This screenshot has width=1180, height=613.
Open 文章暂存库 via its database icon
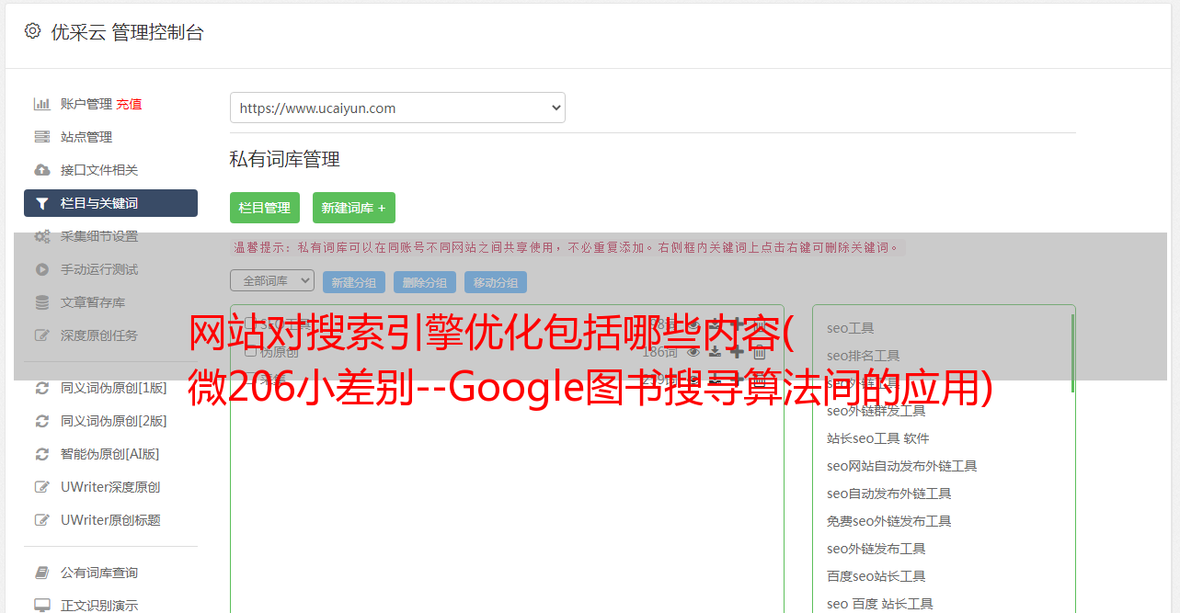[42, 302]
